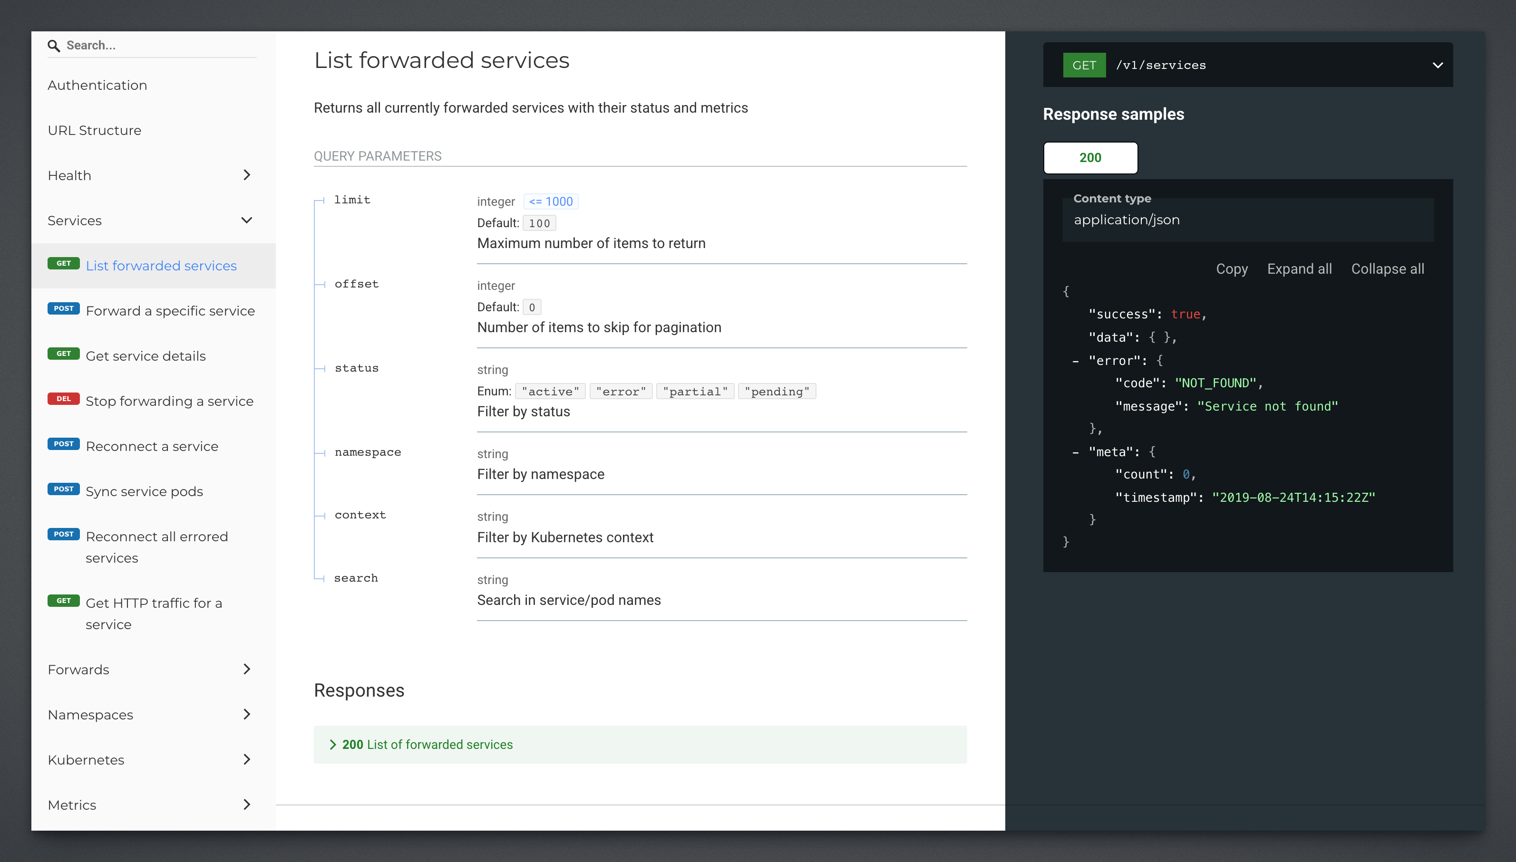Open the Authentication section in the sidebar

pos(97,85)
